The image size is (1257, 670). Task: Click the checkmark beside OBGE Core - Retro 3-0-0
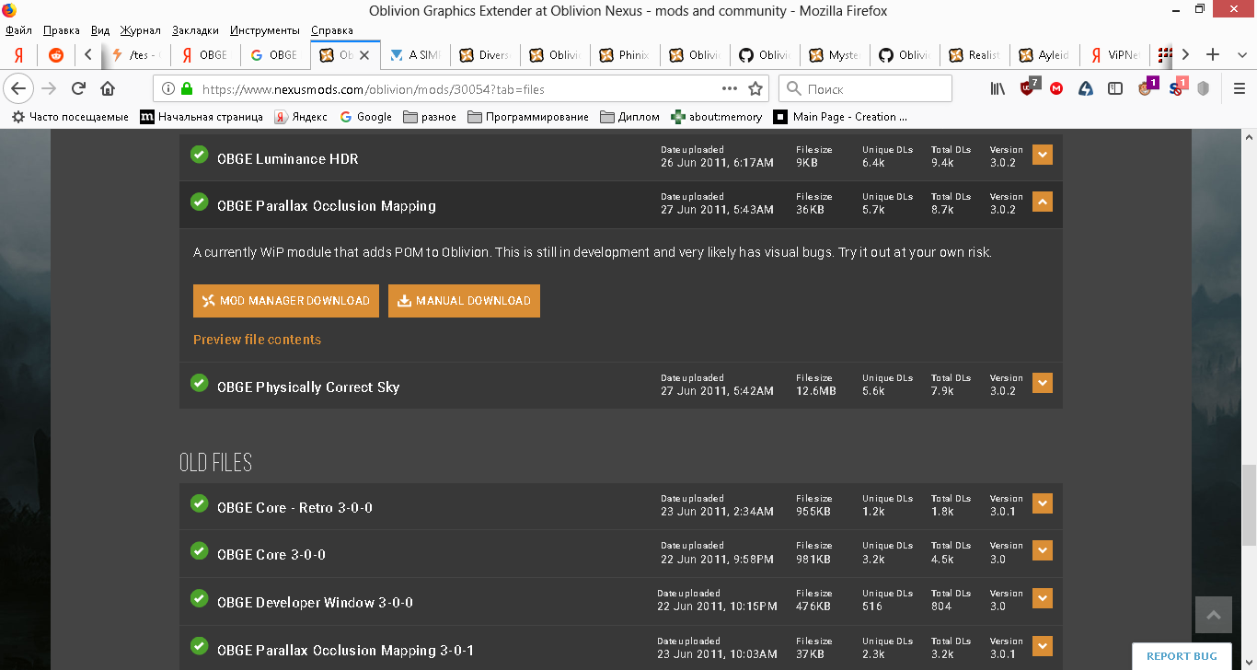point(199,503)
